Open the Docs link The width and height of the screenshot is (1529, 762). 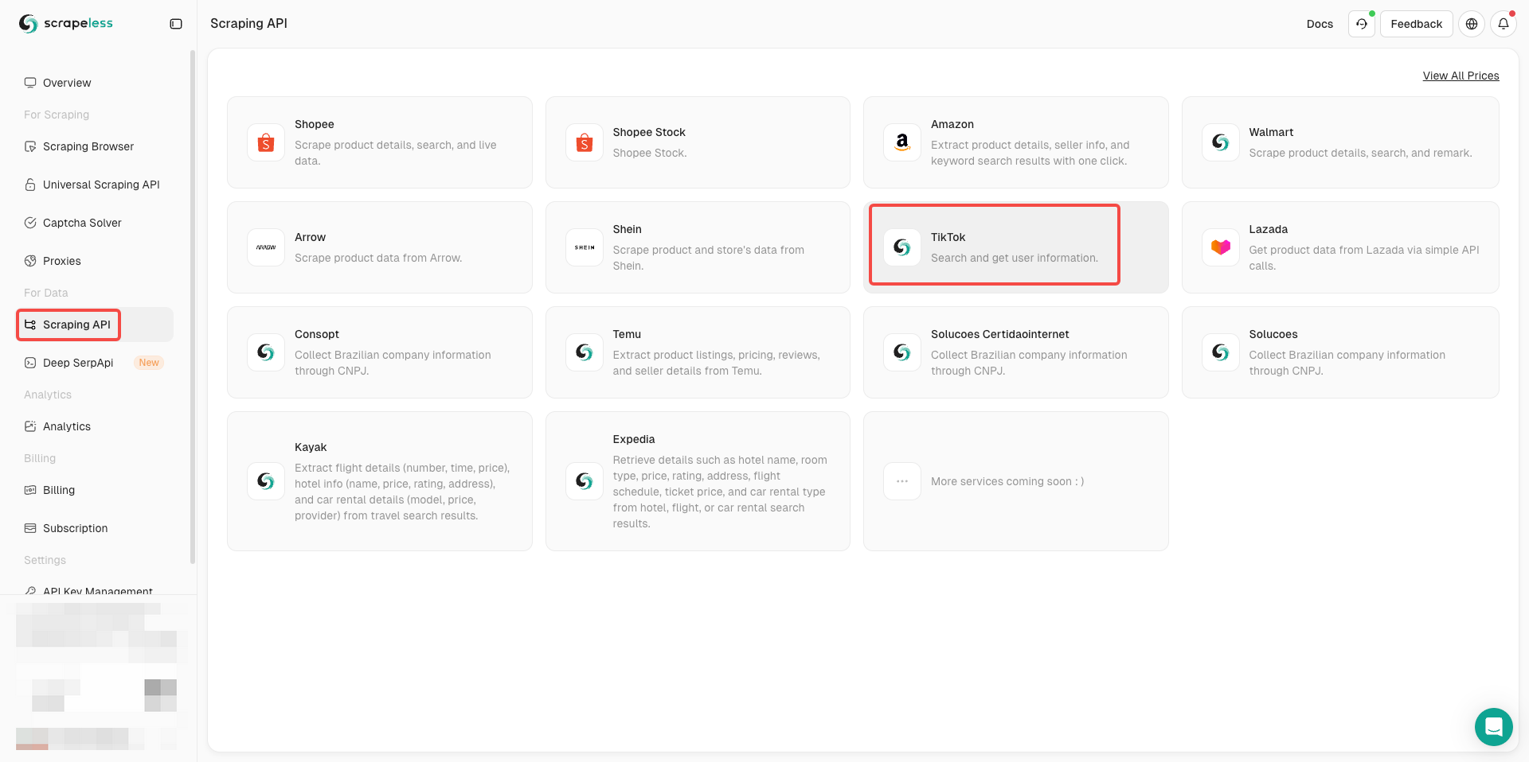click(1320, 24)
